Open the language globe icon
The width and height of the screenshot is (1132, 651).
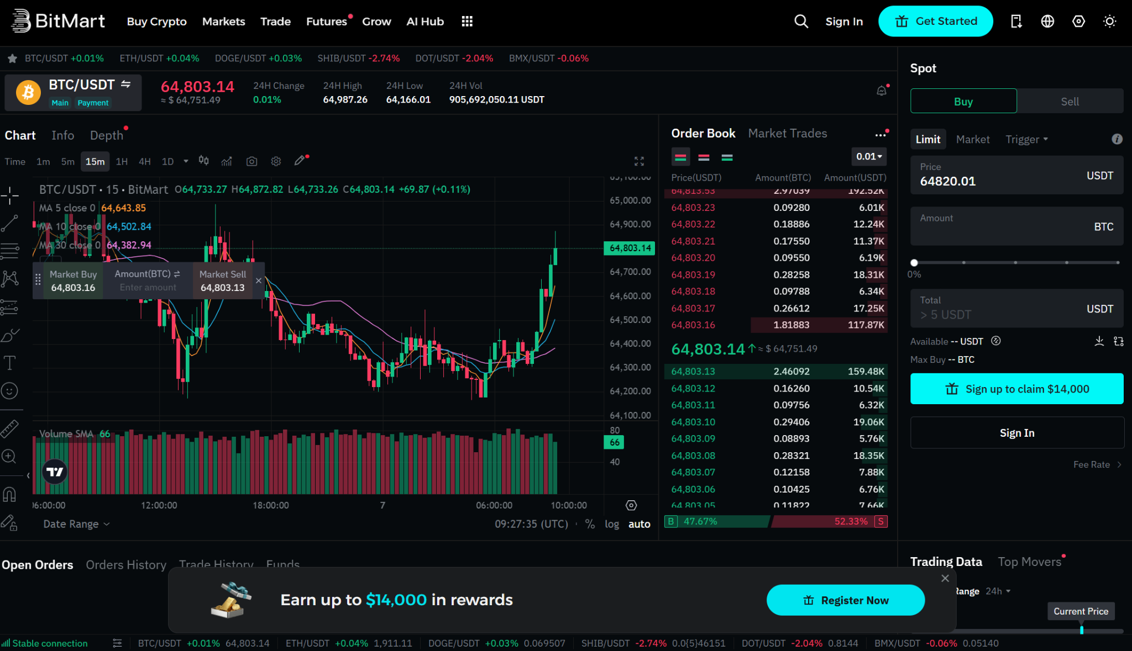point(1047,22)
